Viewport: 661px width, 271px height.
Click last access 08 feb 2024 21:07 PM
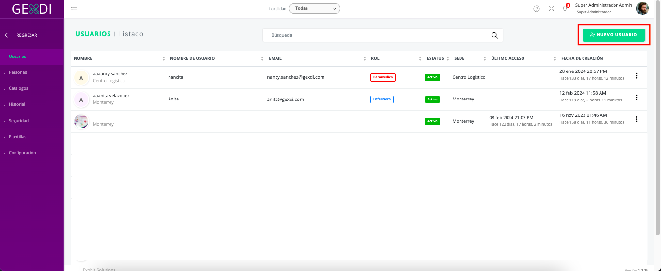point(511,118)
